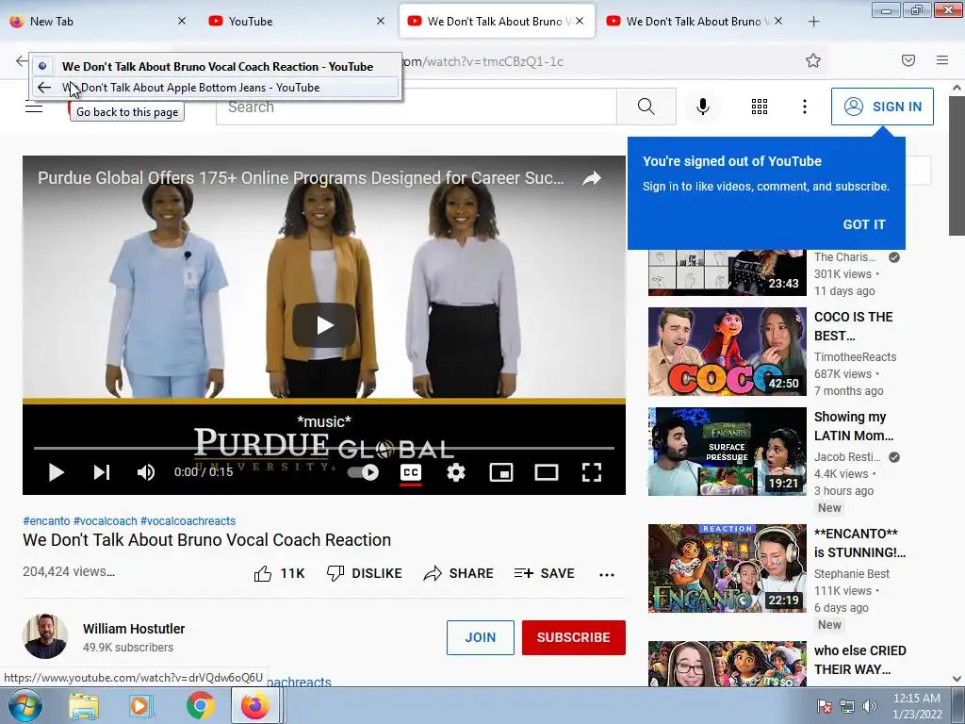Close the New Tab tab
The height and width of the screenshot is (724, 965).
[x=182, y=21]
